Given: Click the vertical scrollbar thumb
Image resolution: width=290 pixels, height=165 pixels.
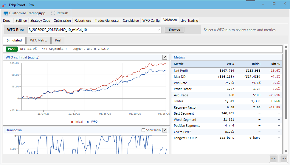Looking at the screenshot, I should pos(286,84).
